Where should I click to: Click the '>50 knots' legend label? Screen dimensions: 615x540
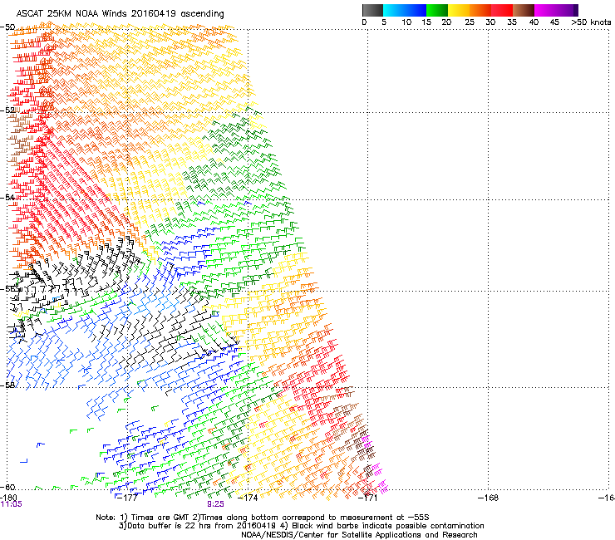(x=591, y=22)
